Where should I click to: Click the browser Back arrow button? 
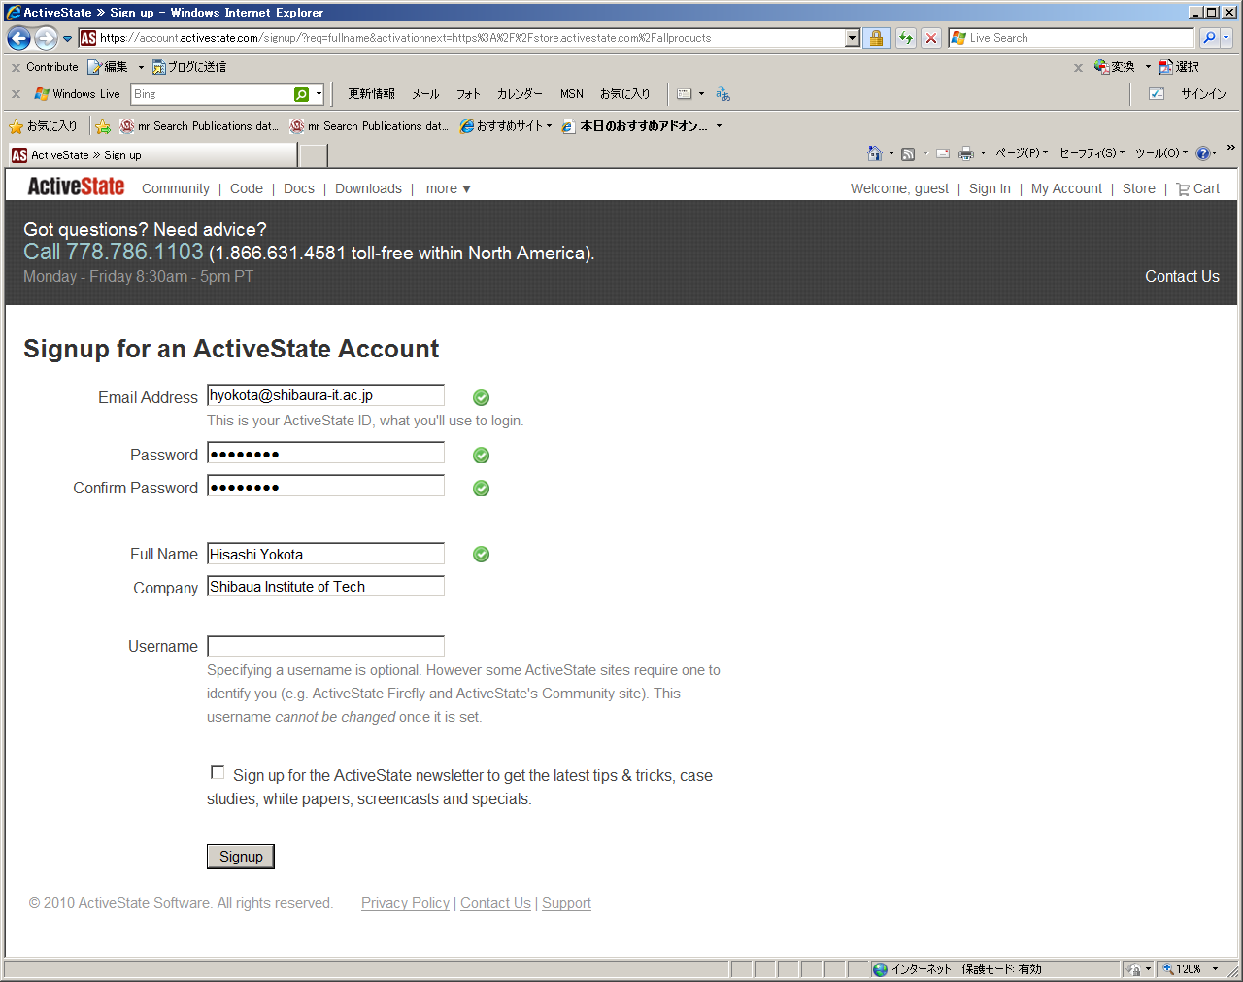[18, 38]
